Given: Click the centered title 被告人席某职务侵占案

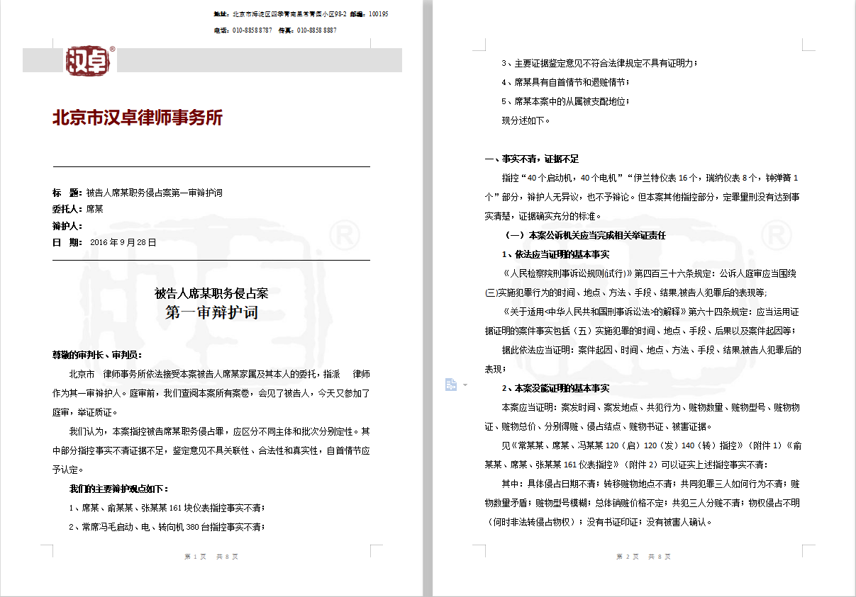Looking at the screenshot, I should pyautogui.click(x=211, y=293).
